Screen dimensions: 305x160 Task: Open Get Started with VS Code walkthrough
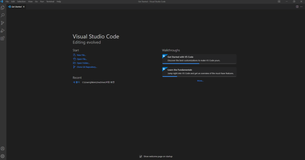tap(199, 59)
